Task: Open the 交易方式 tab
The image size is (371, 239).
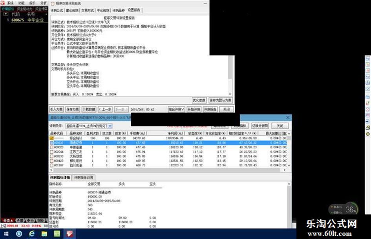Action: pyautogui.click(x=88, y=11)
